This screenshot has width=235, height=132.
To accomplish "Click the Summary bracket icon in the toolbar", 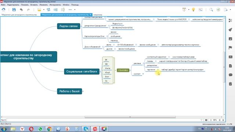I will tap(63, 10).
